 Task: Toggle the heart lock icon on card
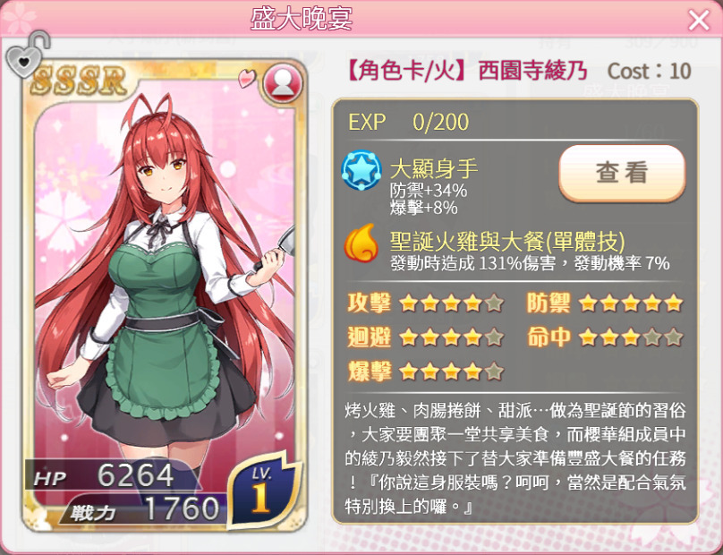(x=27, y=55)
